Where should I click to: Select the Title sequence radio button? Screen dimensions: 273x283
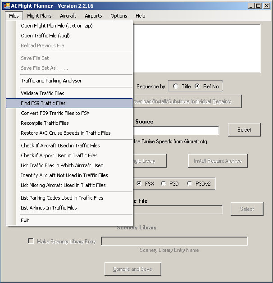(176, 87)
